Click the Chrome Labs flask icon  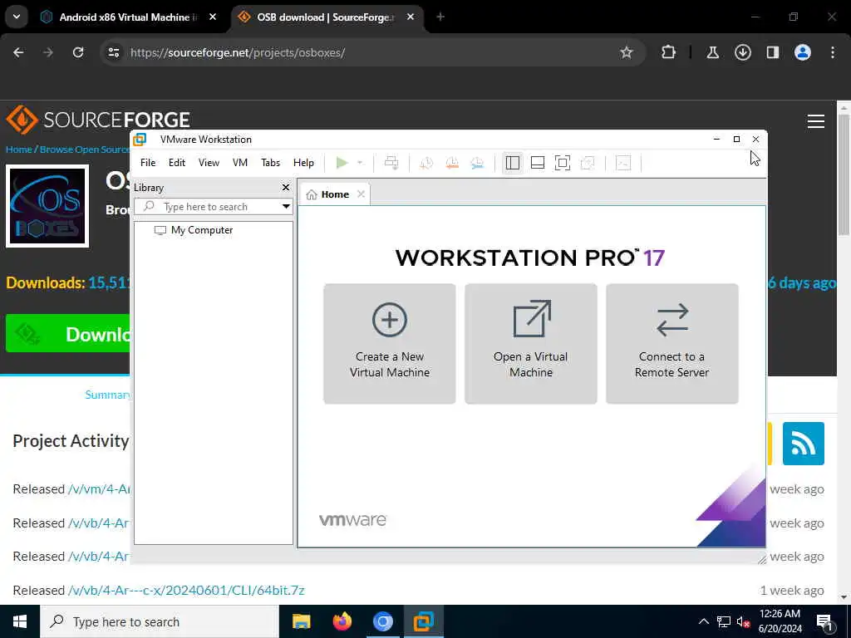(x=712, y=52)
